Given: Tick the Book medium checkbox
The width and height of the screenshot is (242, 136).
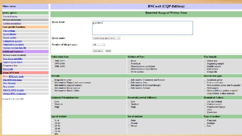Looking at the screenshot, I should click(129, 61).
